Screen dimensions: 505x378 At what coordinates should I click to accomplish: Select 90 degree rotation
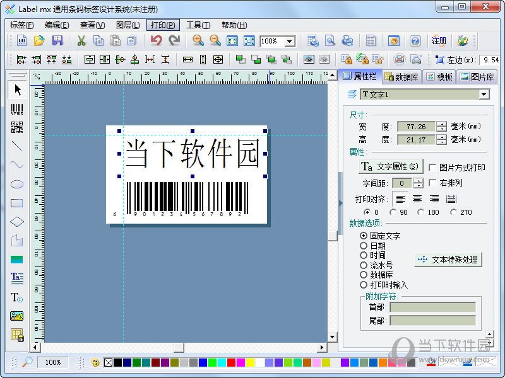[393, 212]
